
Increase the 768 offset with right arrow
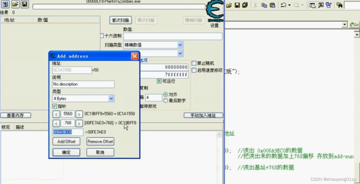click(x=79, y=123)
